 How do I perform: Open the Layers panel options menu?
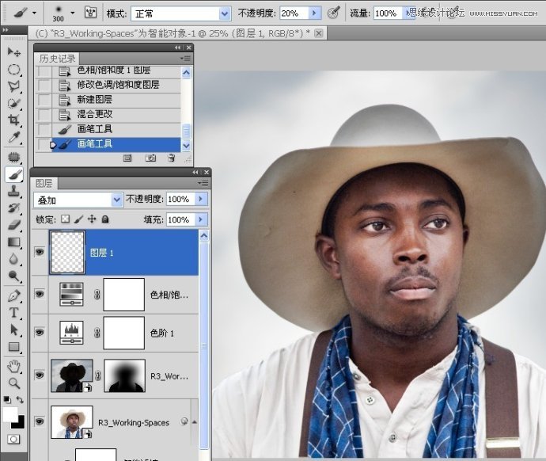click(x=203, y=183)
